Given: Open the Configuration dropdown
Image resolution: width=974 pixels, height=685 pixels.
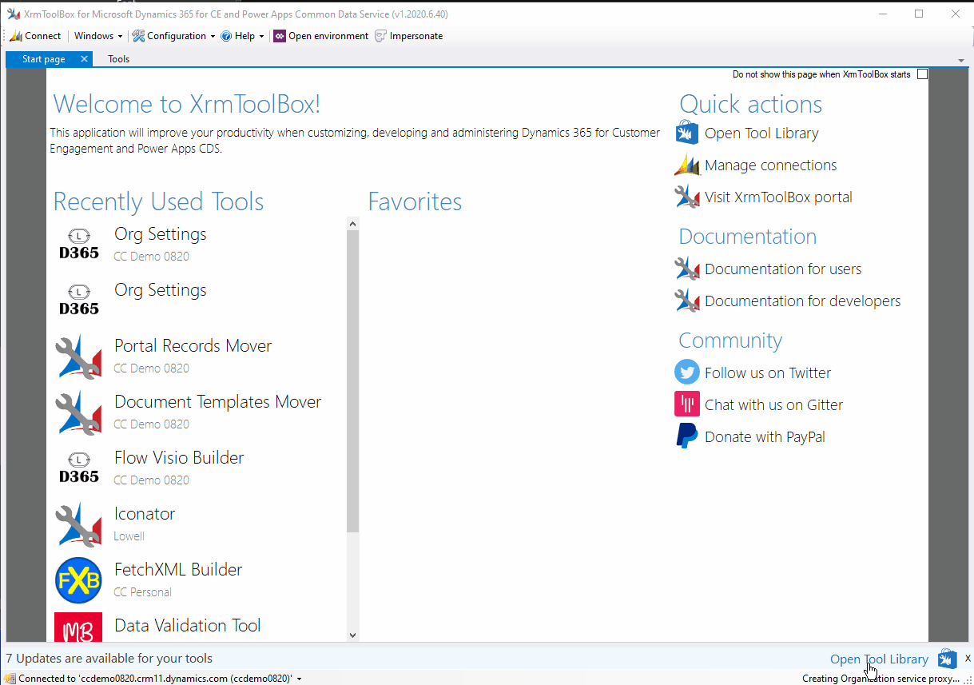Looking at the screenshot, I should [x=173, y=36].
